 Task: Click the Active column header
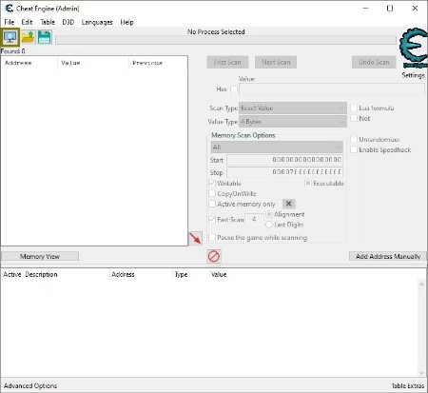point(12,274)
